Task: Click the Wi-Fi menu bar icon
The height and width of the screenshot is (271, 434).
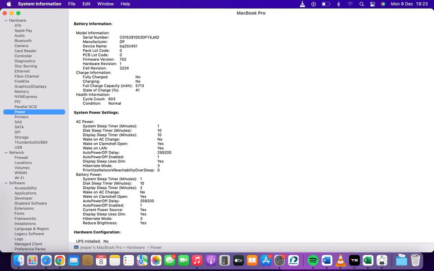Action: (350, 4)
